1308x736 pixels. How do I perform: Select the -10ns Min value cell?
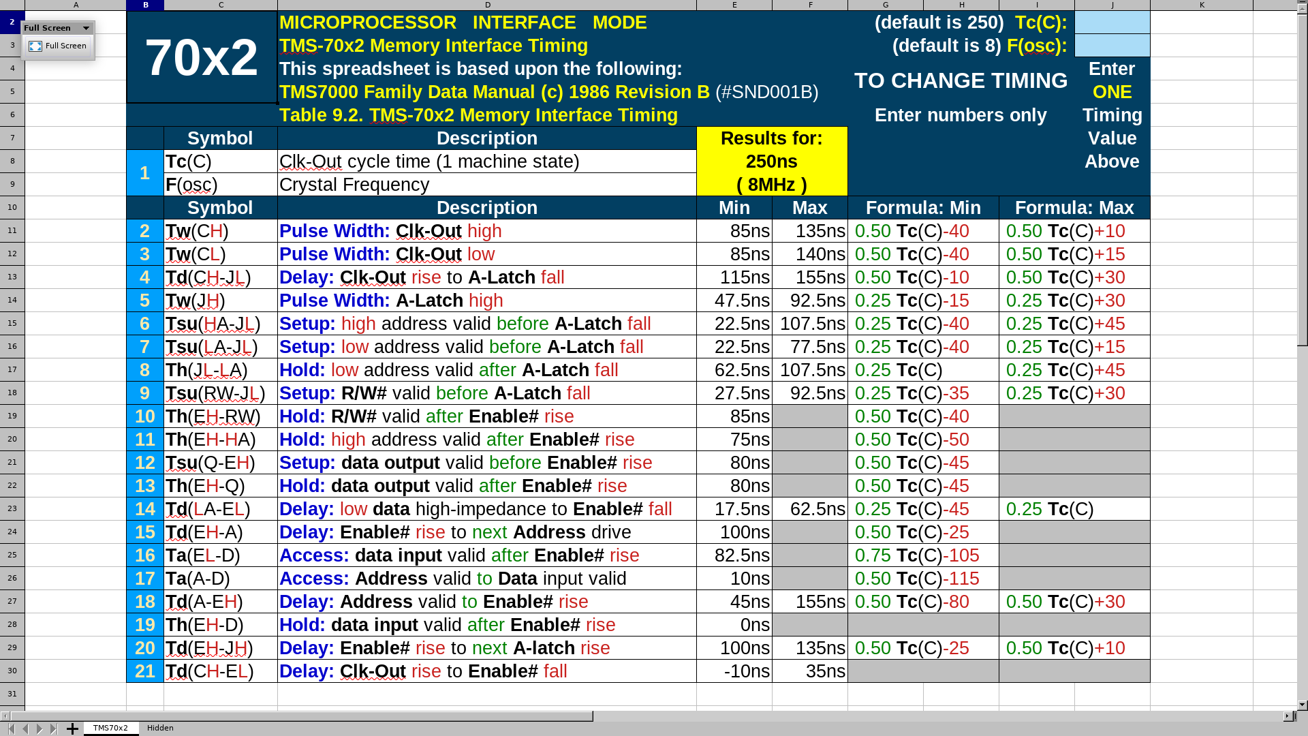tap(734, 671)
